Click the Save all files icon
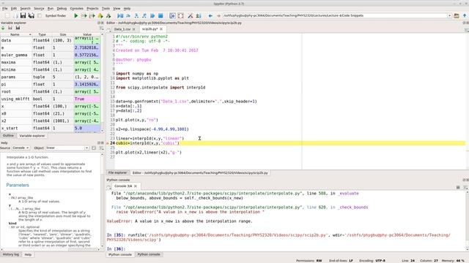469x263 pixels. click(31, 15)
